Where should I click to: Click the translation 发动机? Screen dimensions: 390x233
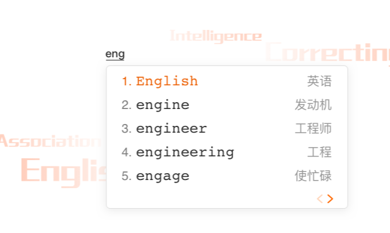click(x=313, y=105)
